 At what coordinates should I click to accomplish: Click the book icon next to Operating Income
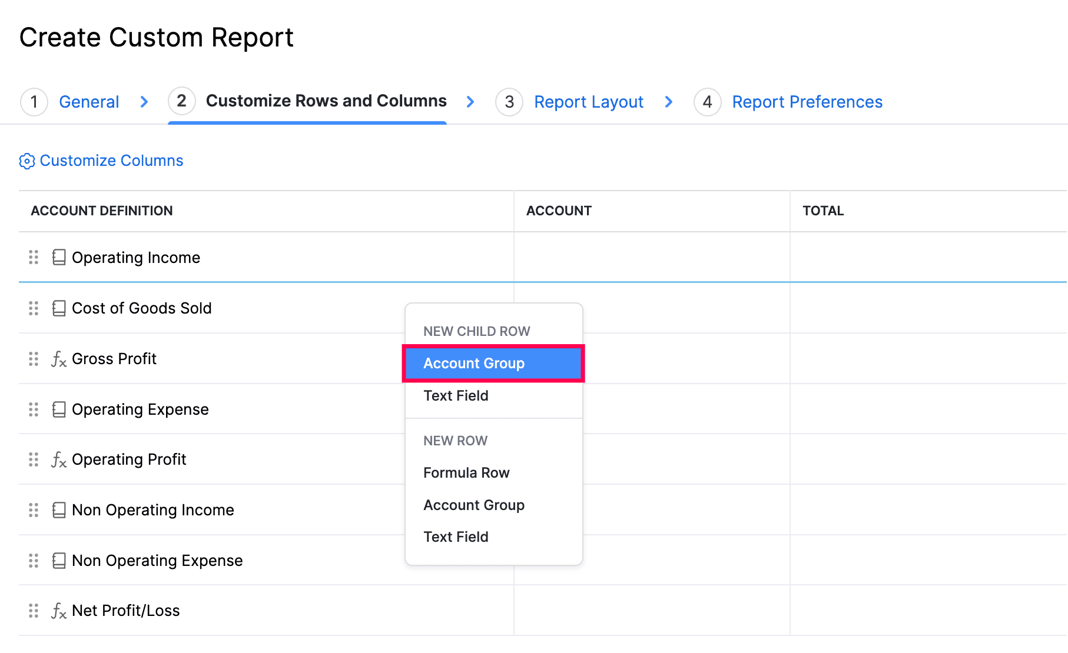(58, 257)
